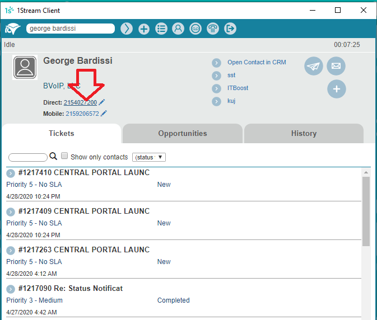377x320 pixels.
Task: Click the Idle status label
Action: point(10,45)
